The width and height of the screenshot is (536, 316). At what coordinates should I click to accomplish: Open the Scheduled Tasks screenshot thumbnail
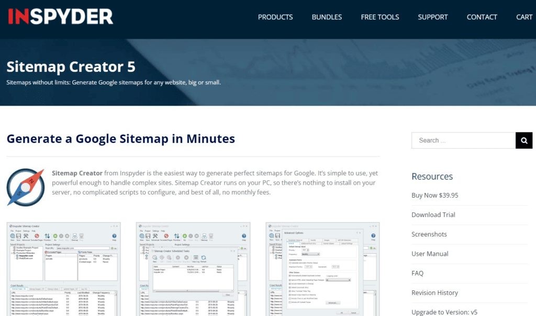pyautogui.click(x=193, y=269)
